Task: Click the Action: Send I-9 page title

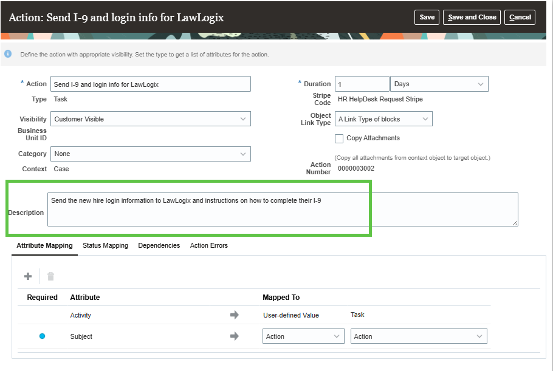Action: click(x=117, y=18)
